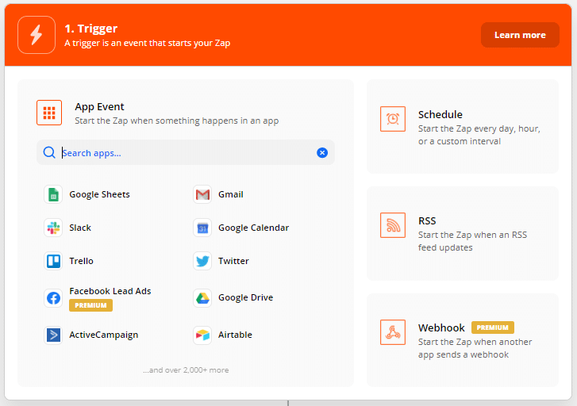
Task: Pick the Google Calendar icon
Action: pos(202,228)
